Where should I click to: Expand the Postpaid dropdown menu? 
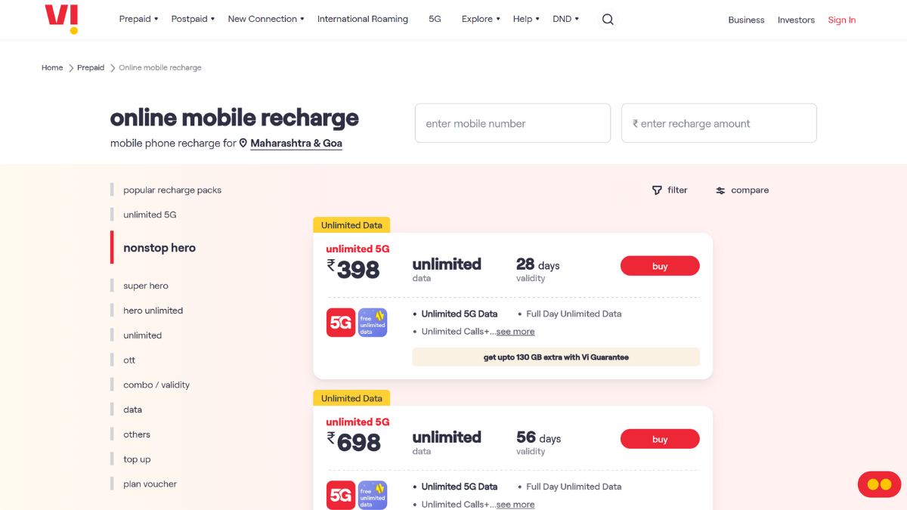tap(193, 19)
